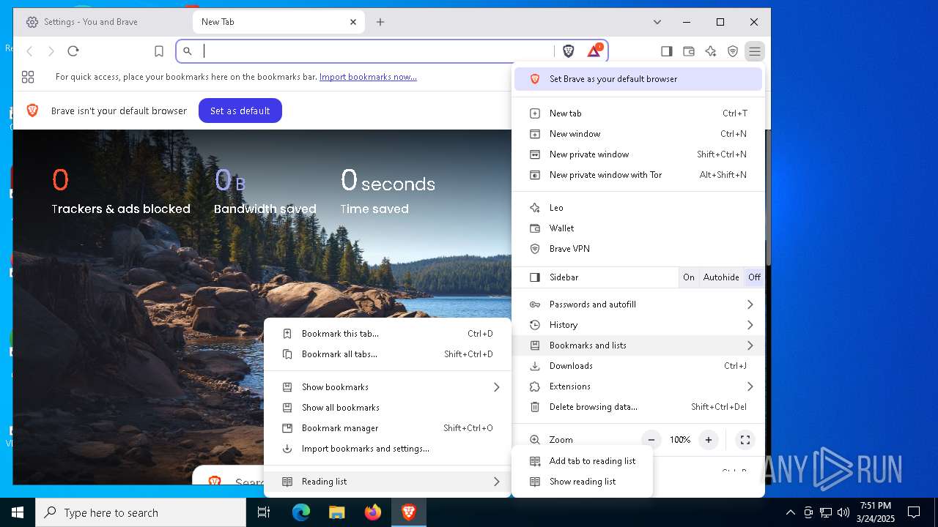The height and width of the screenshot is (527, 938).
Task: Open Wallet from the menu
Action: tap(638, 228)
